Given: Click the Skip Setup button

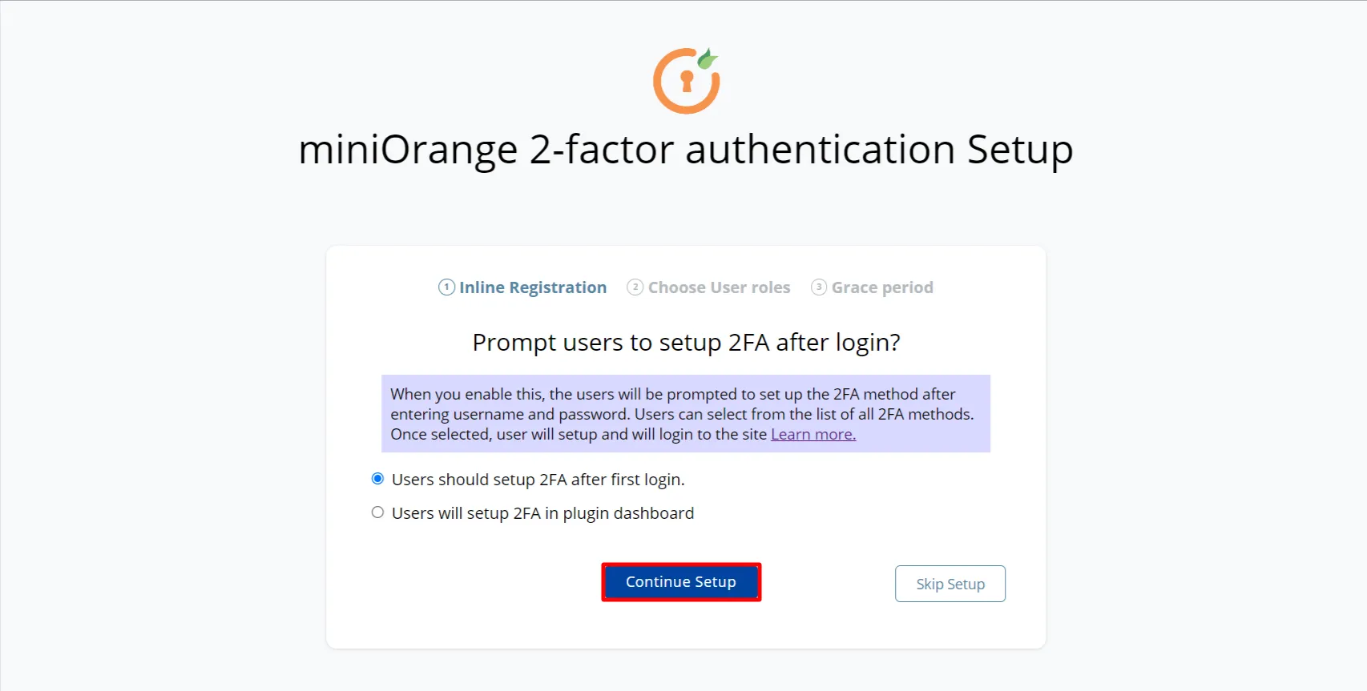Looking at the screenshot, I should 950,584.
